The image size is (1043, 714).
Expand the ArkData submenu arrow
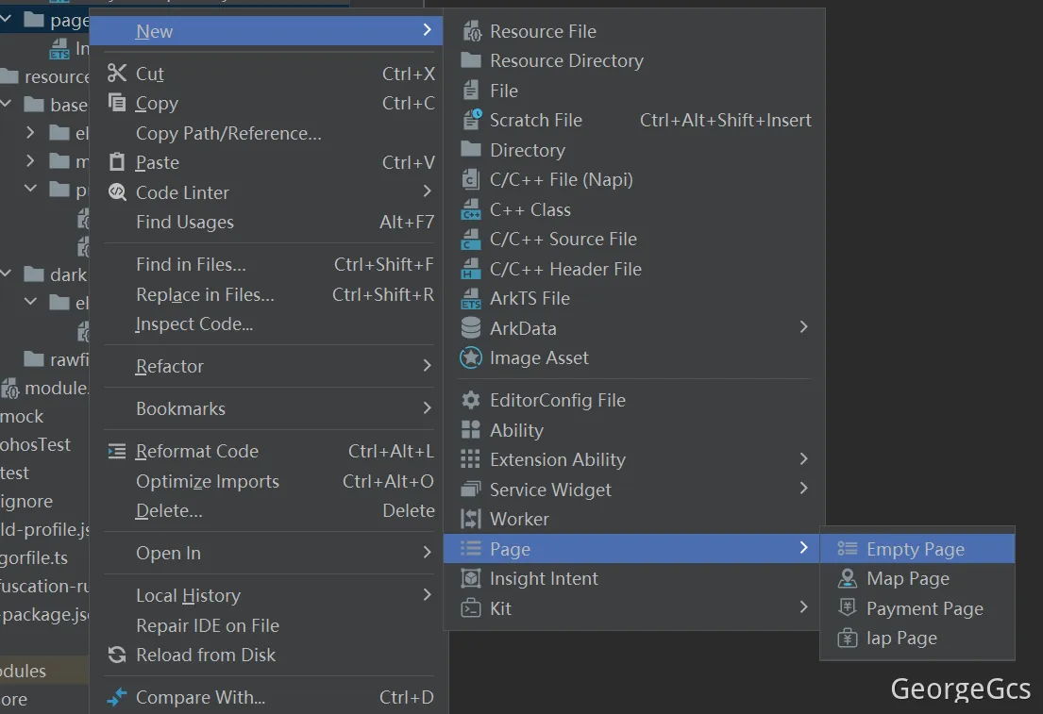pos(803,327)
